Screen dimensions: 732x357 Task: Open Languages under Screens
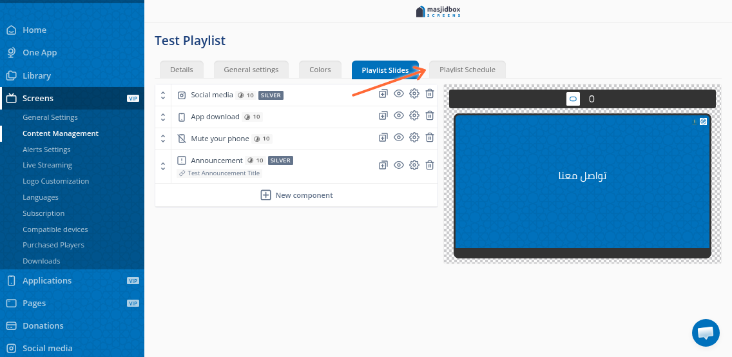41,197
